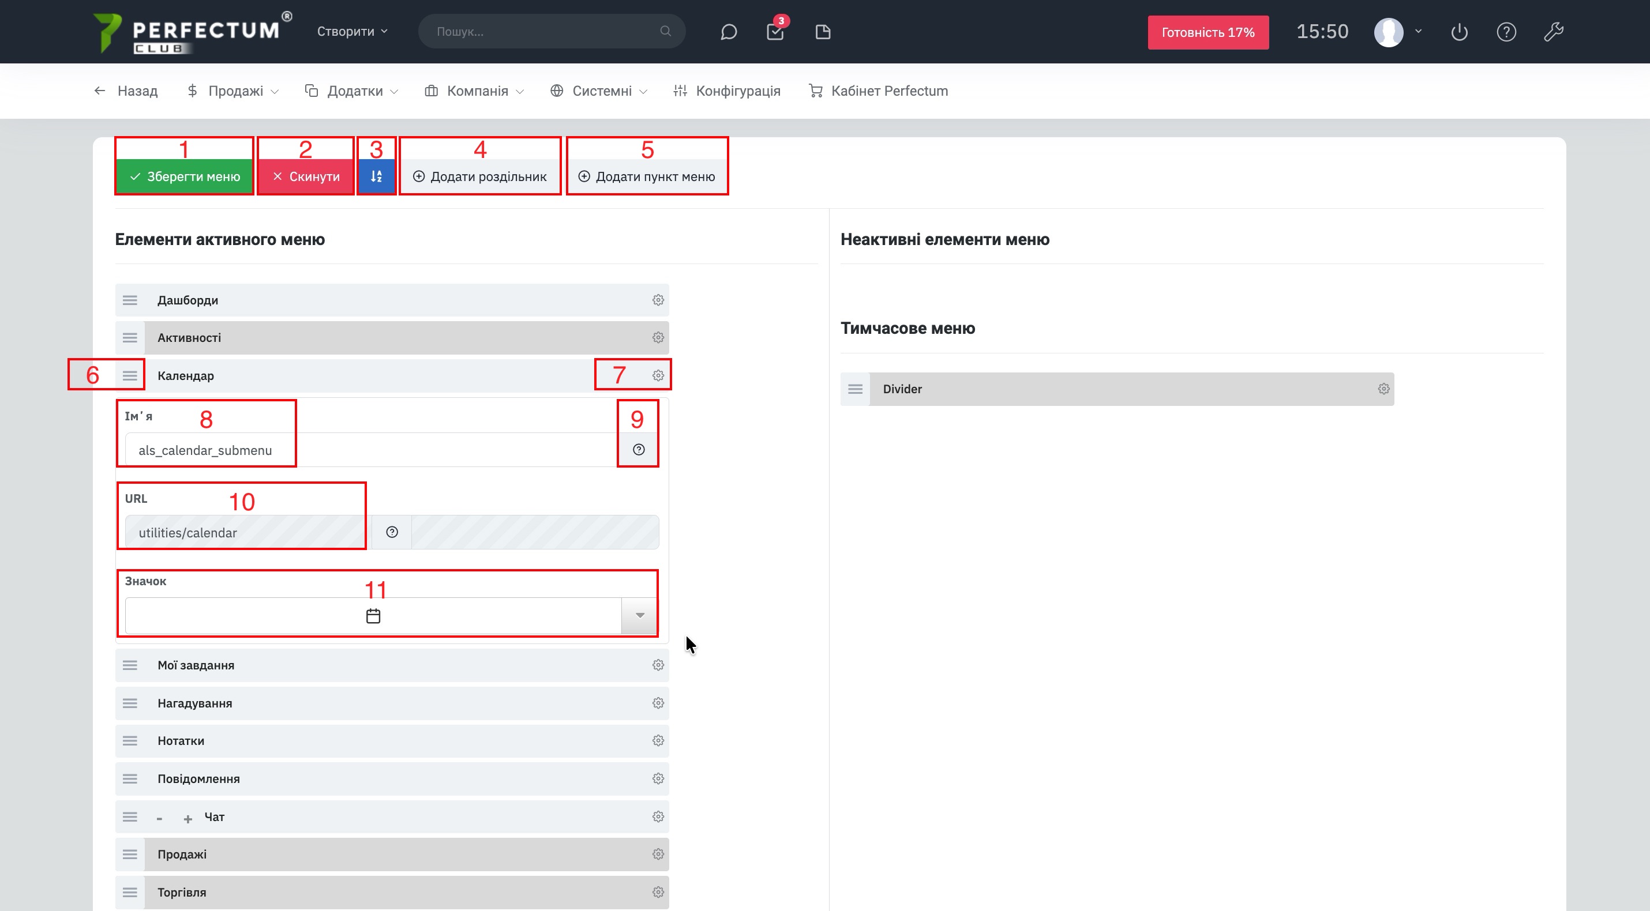Click the Зберегти меню button

[x=185, y=176]
